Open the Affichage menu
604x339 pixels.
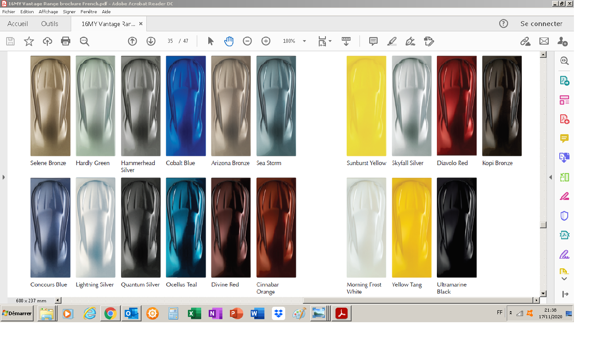[48, 12]
